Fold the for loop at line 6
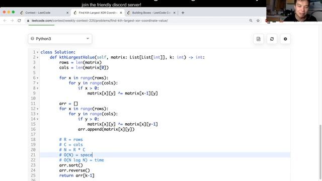 (x=37, y=78)
